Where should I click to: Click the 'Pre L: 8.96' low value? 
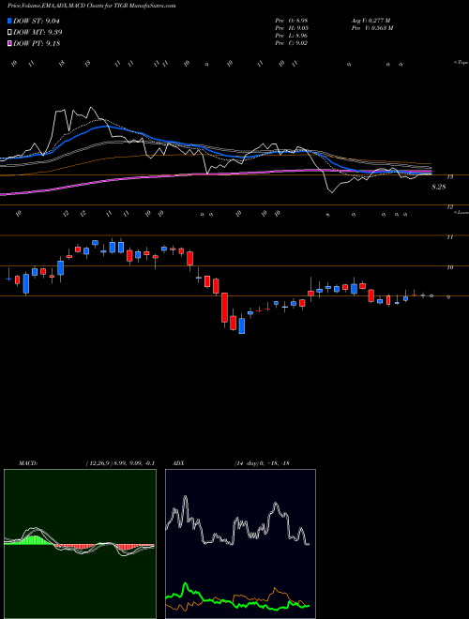[x=292, y=36]
